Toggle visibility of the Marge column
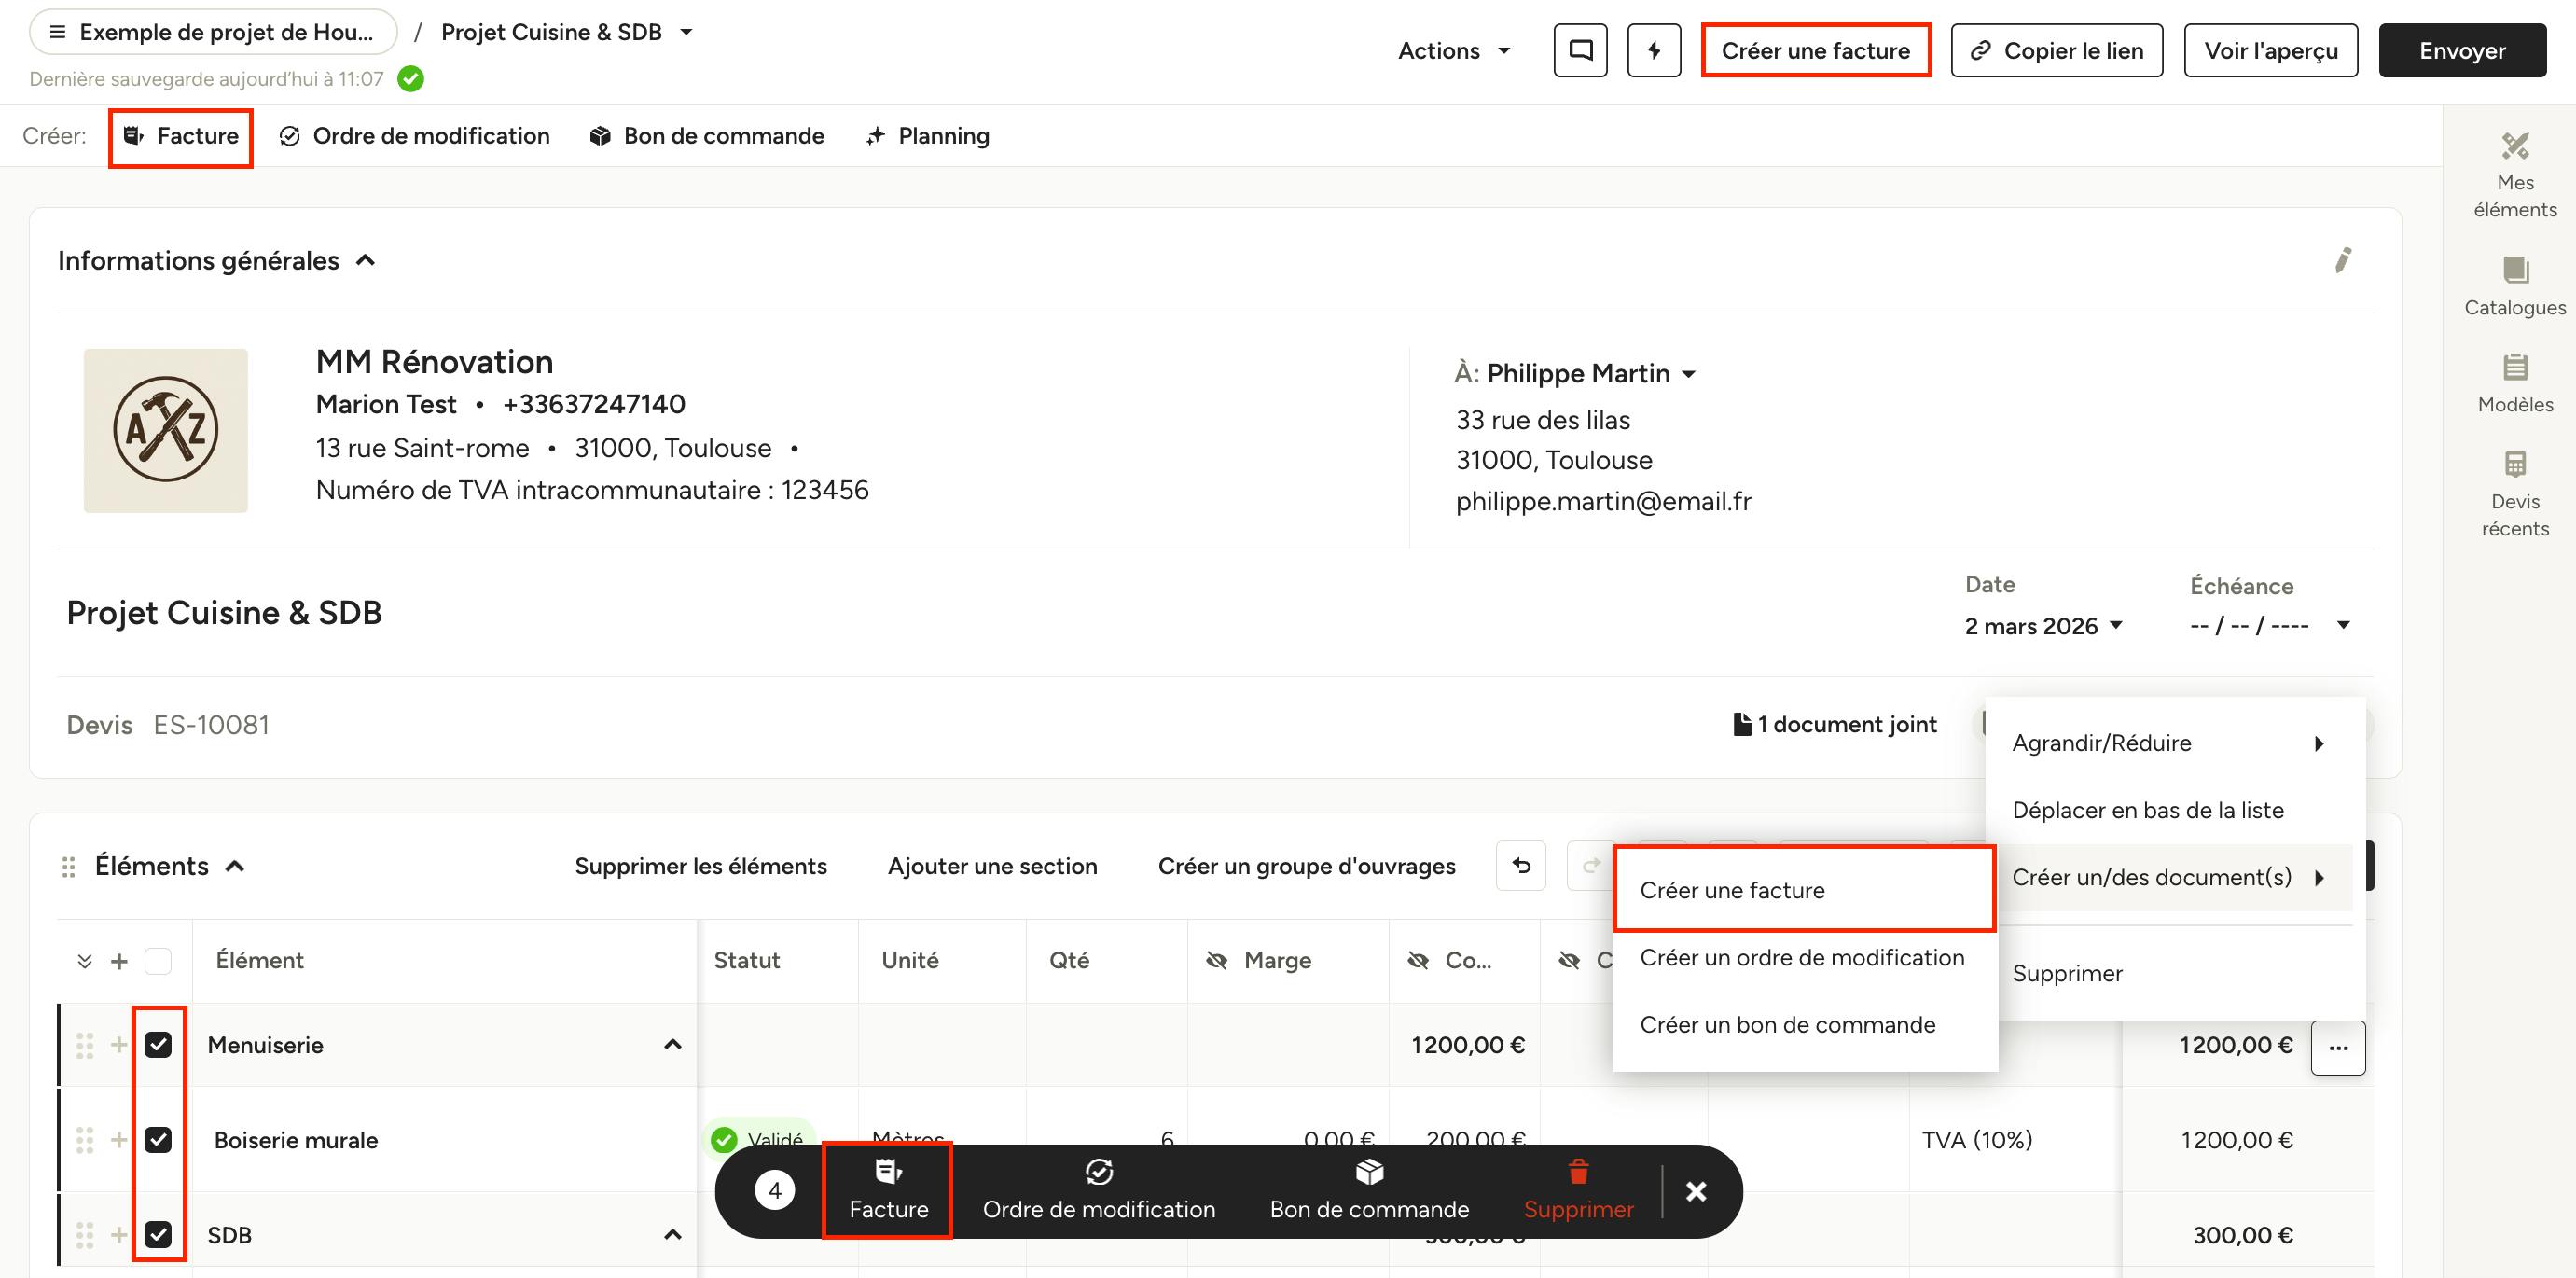Viewport: 2576px width, 1278px height. point(1216,961)
